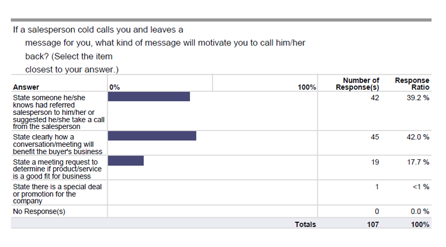The width and height of the screenshot is (446, 247).
Task: Select the '100%' axis label
Action: click(x=307, y=87)
